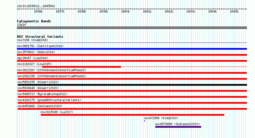The width and height of the screenshot is (255, 138).
Task: Open variant esv2662298 (1000GenomesConsortiumPhase1) label
Action: pos(52,76)
